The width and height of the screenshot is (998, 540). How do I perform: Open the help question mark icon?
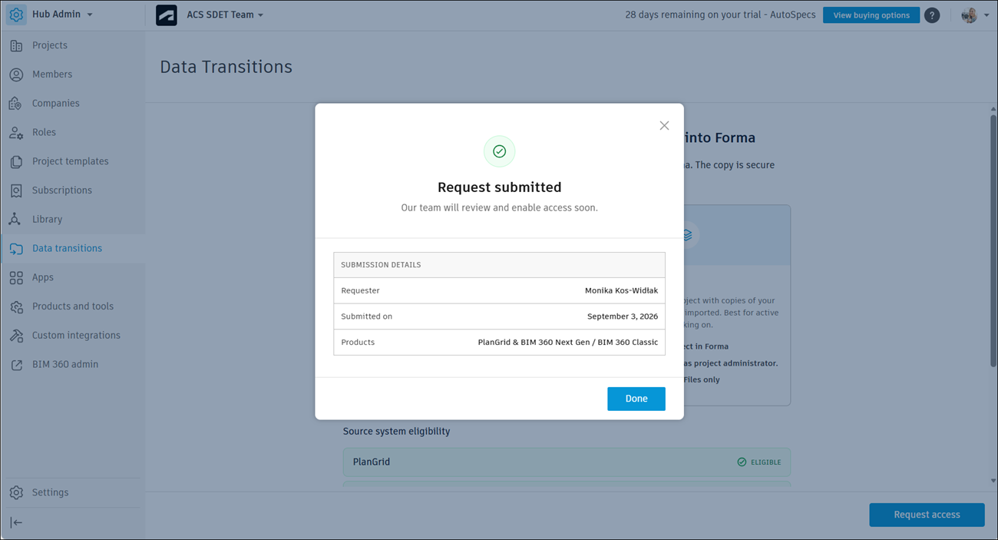932,15
